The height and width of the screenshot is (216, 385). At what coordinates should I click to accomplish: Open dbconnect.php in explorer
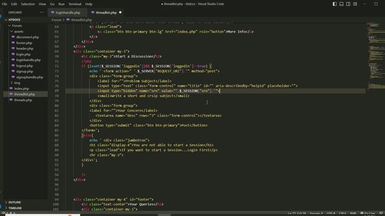[x=27, y=37]
